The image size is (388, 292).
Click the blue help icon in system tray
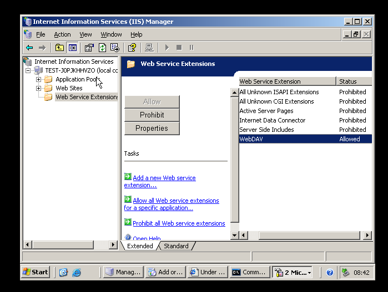tap(330, 273)
